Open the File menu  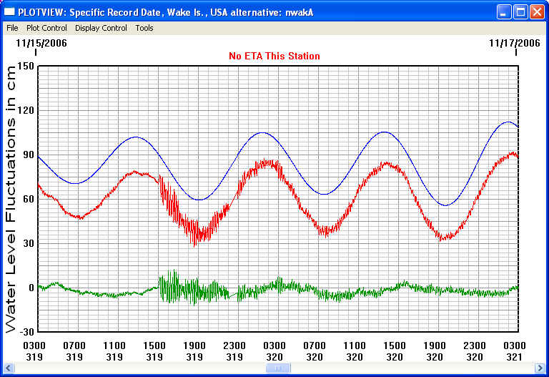[12, 28]
